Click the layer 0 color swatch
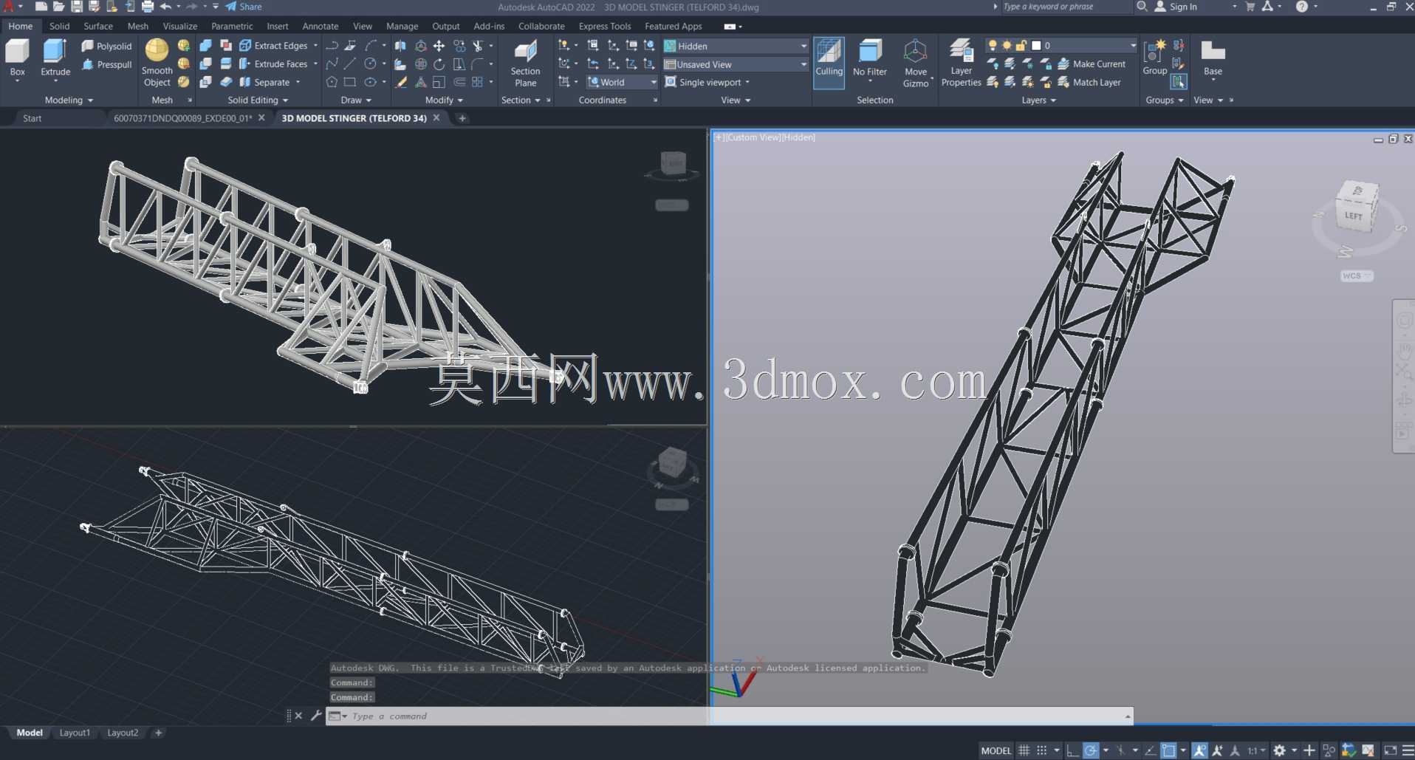 pos(1036,46)
